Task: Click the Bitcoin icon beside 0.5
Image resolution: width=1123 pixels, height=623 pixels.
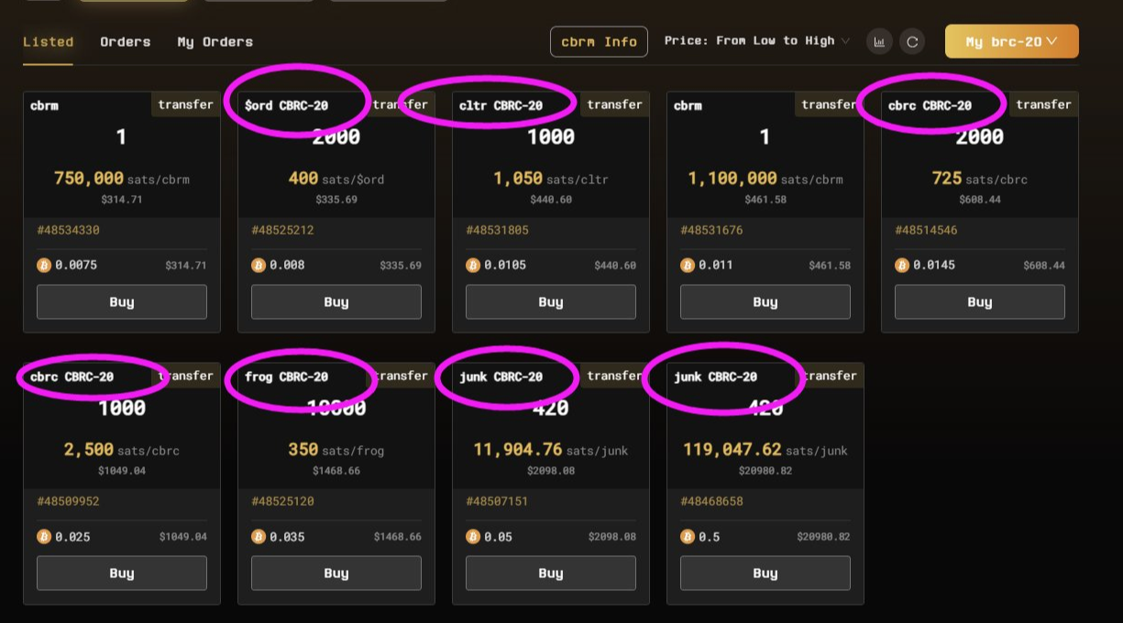Action: (x=687, y=537)
